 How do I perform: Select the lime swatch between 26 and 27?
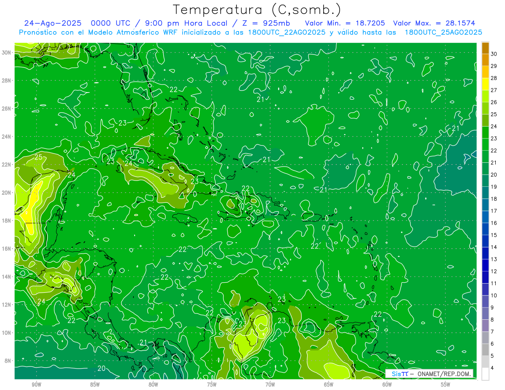point(485,96)
